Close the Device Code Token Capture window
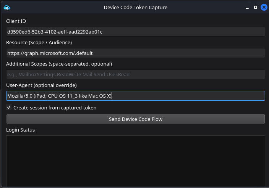Screen dimensions: 269x188 pos(264,7)
